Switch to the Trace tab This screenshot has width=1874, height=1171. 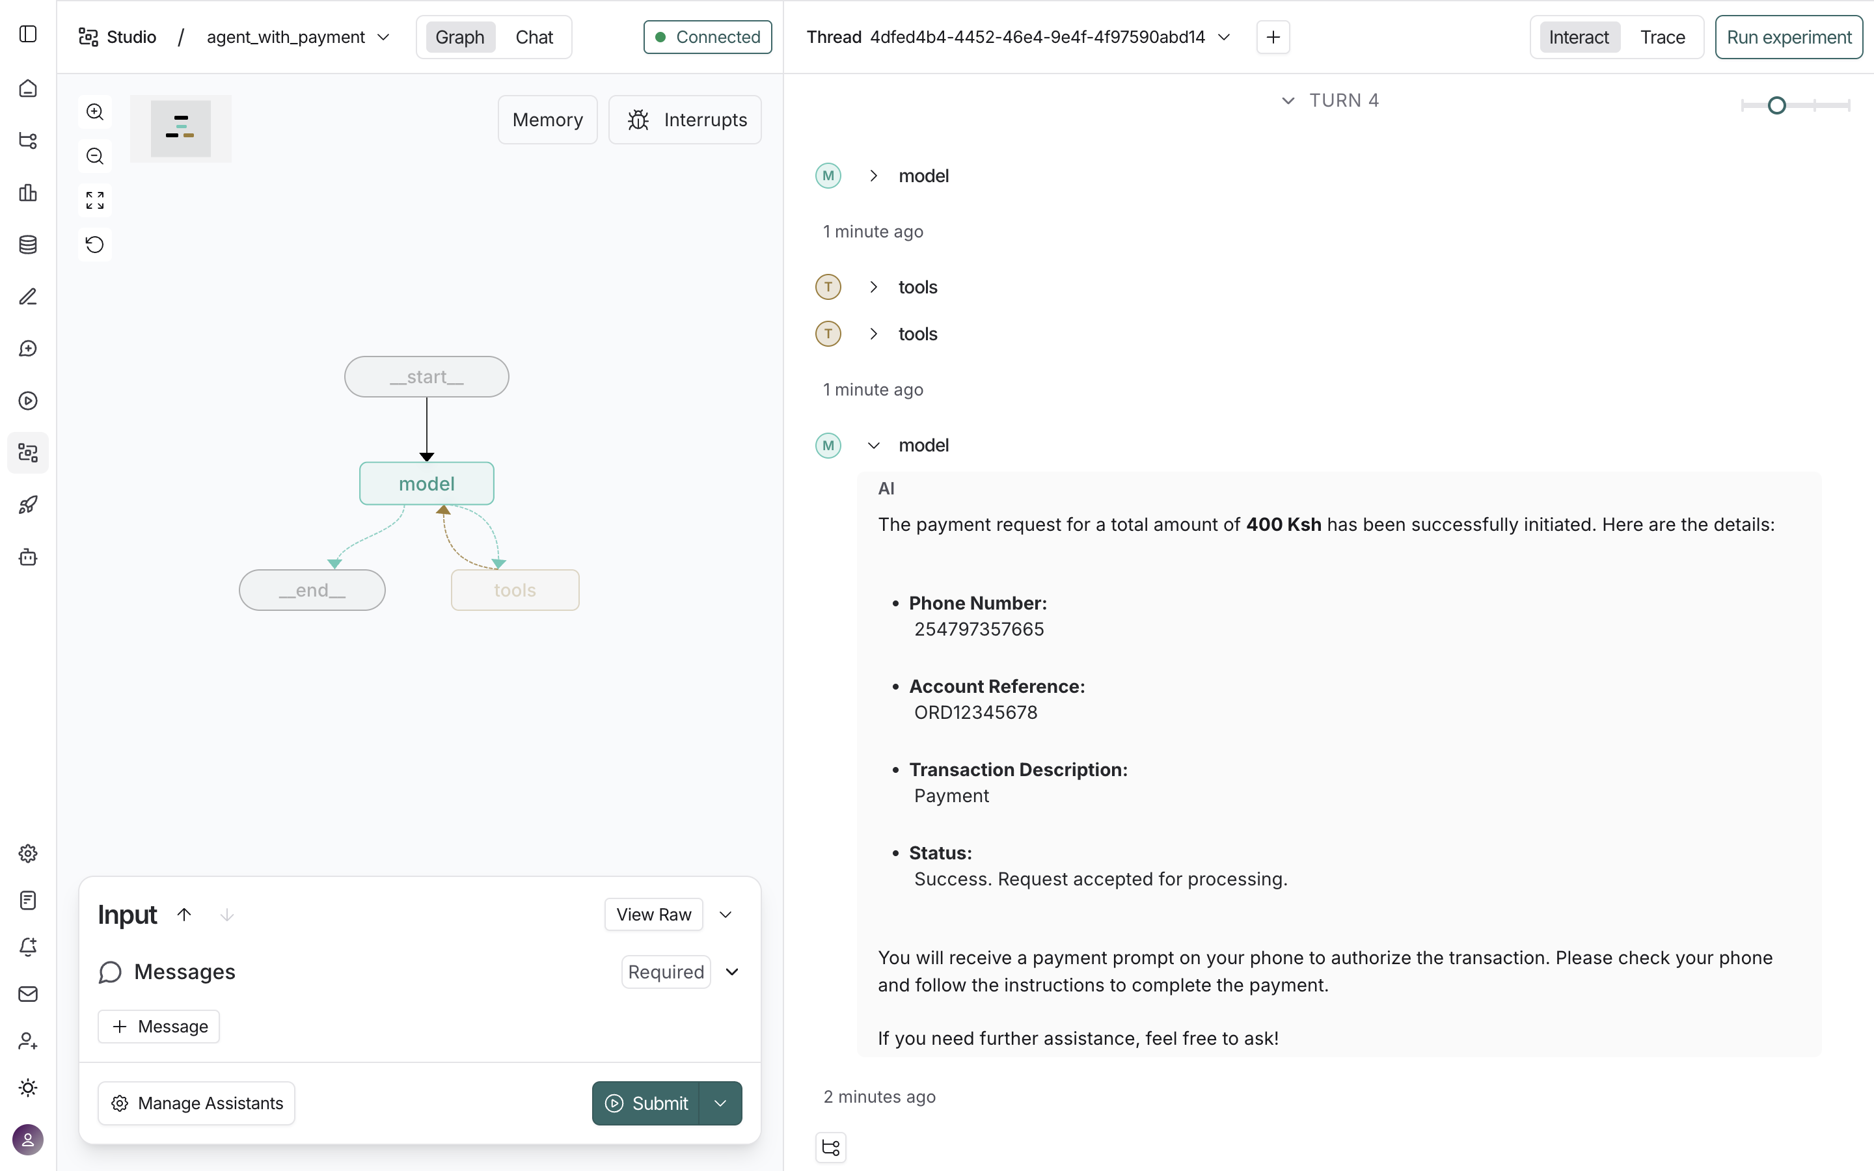(1663, 36)
